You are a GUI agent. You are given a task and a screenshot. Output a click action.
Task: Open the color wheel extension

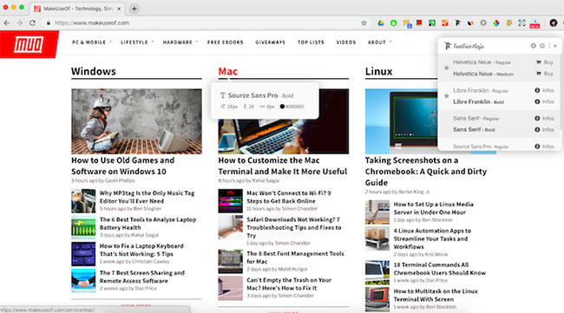pos(496,23)
